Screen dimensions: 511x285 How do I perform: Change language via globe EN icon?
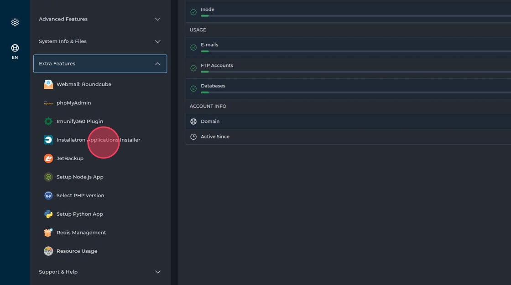click(15, 51)
